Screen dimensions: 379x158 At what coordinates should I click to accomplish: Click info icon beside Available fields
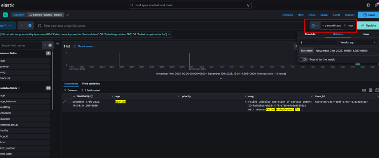pyautogui.click(x=19, y=88)
